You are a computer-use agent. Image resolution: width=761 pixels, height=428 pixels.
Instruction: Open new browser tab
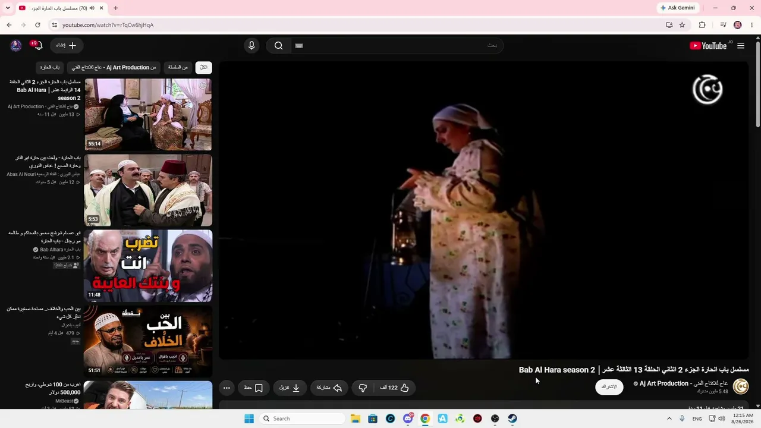point(115,8)
